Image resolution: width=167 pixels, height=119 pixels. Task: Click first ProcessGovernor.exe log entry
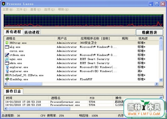(65, 102)
